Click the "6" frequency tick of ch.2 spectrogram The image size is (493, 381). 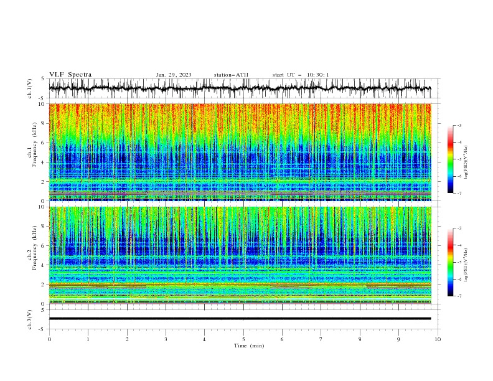point(44,245)
